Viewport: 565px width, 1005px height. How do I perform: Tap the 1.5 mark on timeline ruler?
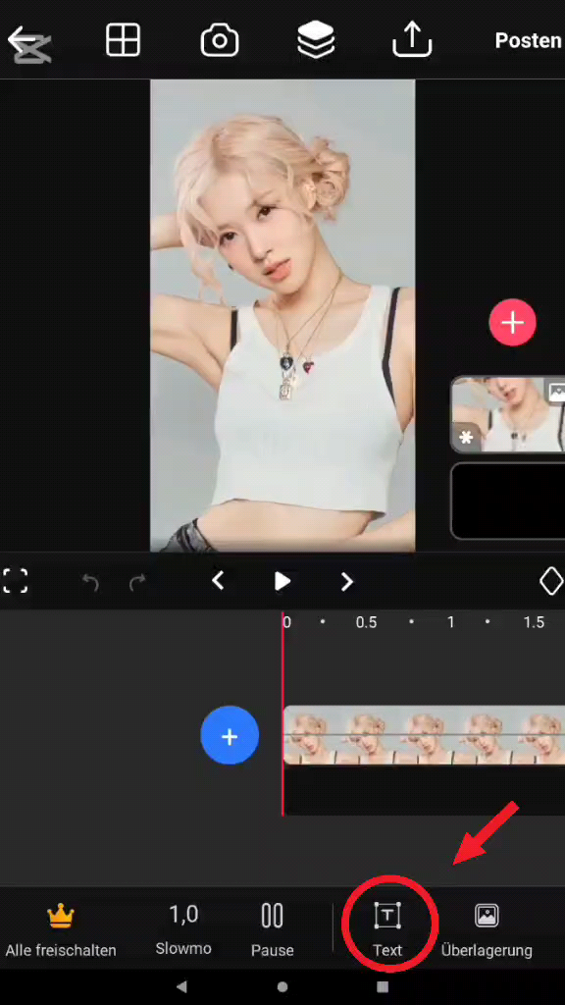(x=534, y=622)
